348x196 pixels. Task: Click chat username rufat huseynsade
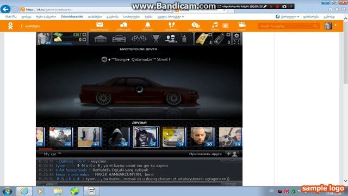[x=71, y=170]
